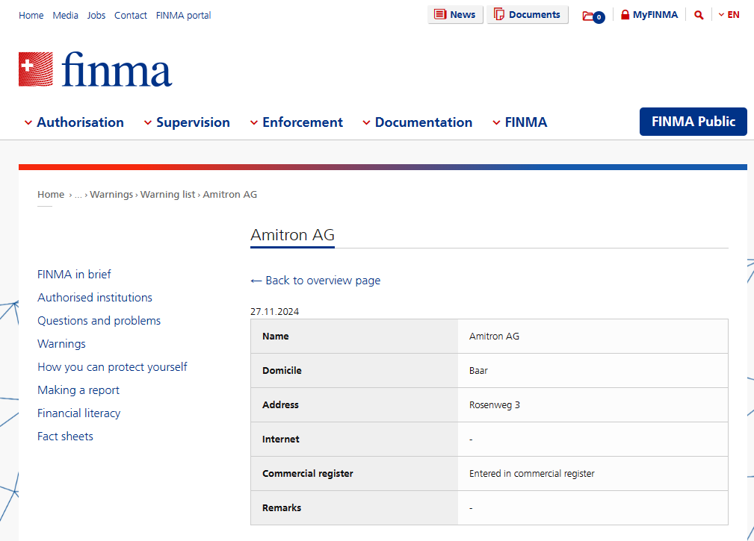Click Entered in commercial register value
The width and height of the screenshot is (754, 541).
pyautogui.click(x=532, y=473)
